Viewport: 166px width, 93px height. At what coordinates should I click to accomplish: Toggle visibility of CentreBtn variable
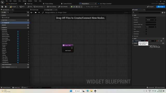(28, 42)
